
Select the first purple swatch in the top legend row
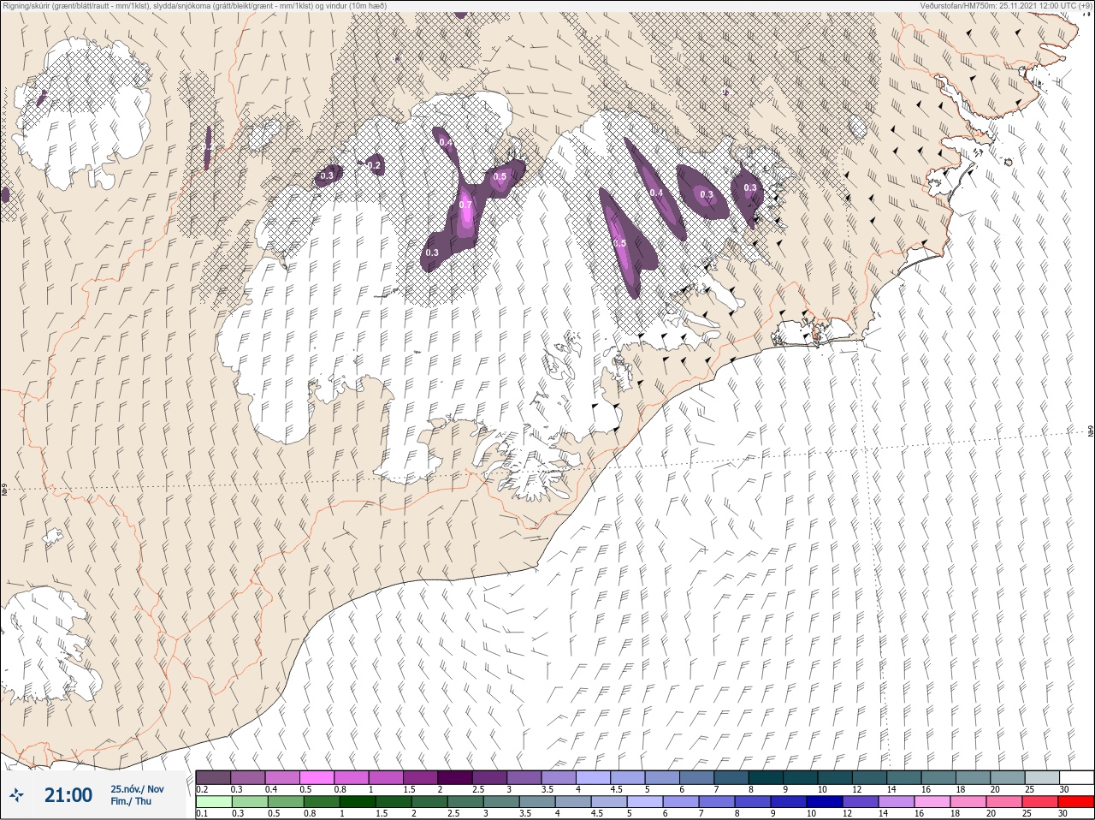point(213,777)
